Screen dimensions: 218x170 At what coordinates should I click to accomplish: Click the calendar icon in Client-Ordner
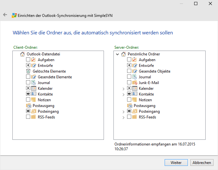[x=34, y=89]
